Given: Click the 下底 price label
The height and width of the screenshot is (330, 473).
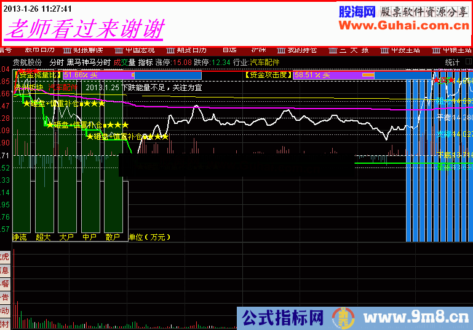Looking at the screenshot, I should (455, 155).
